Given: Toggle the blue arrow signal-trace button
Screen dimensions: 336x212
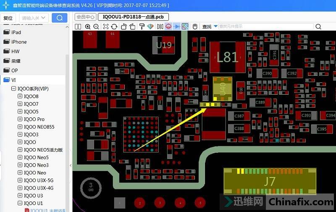Looking at the screenshot, I should tap(177, 26).
